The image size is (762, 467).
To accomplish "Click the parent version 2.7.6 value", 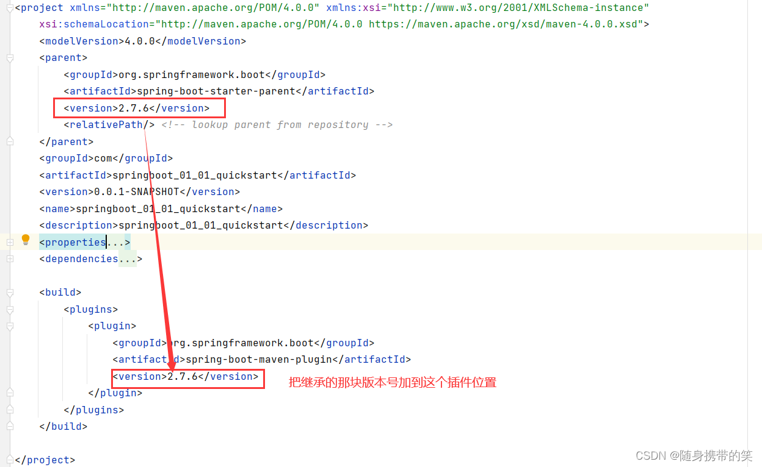I will click(134, 108).
